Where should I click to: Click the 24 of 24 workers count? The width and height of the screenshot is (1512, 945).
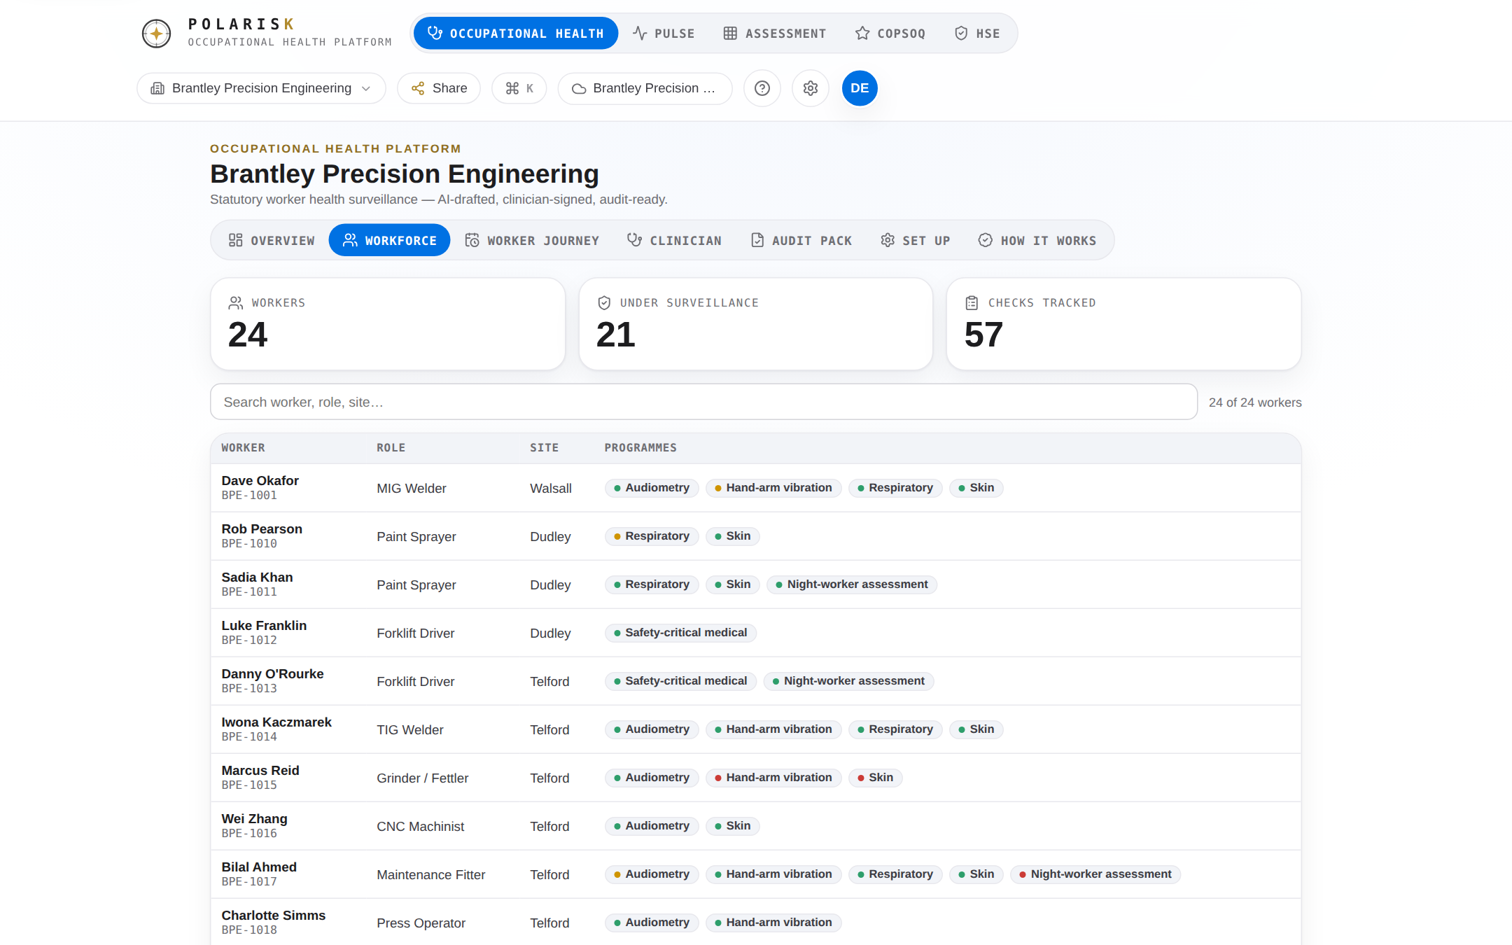(x=1255, y=402)
